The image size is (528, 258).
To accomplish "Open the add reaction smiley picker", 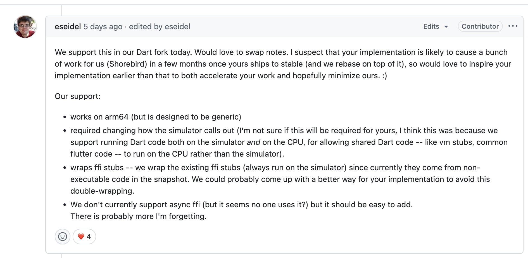I will coord(63,237).
